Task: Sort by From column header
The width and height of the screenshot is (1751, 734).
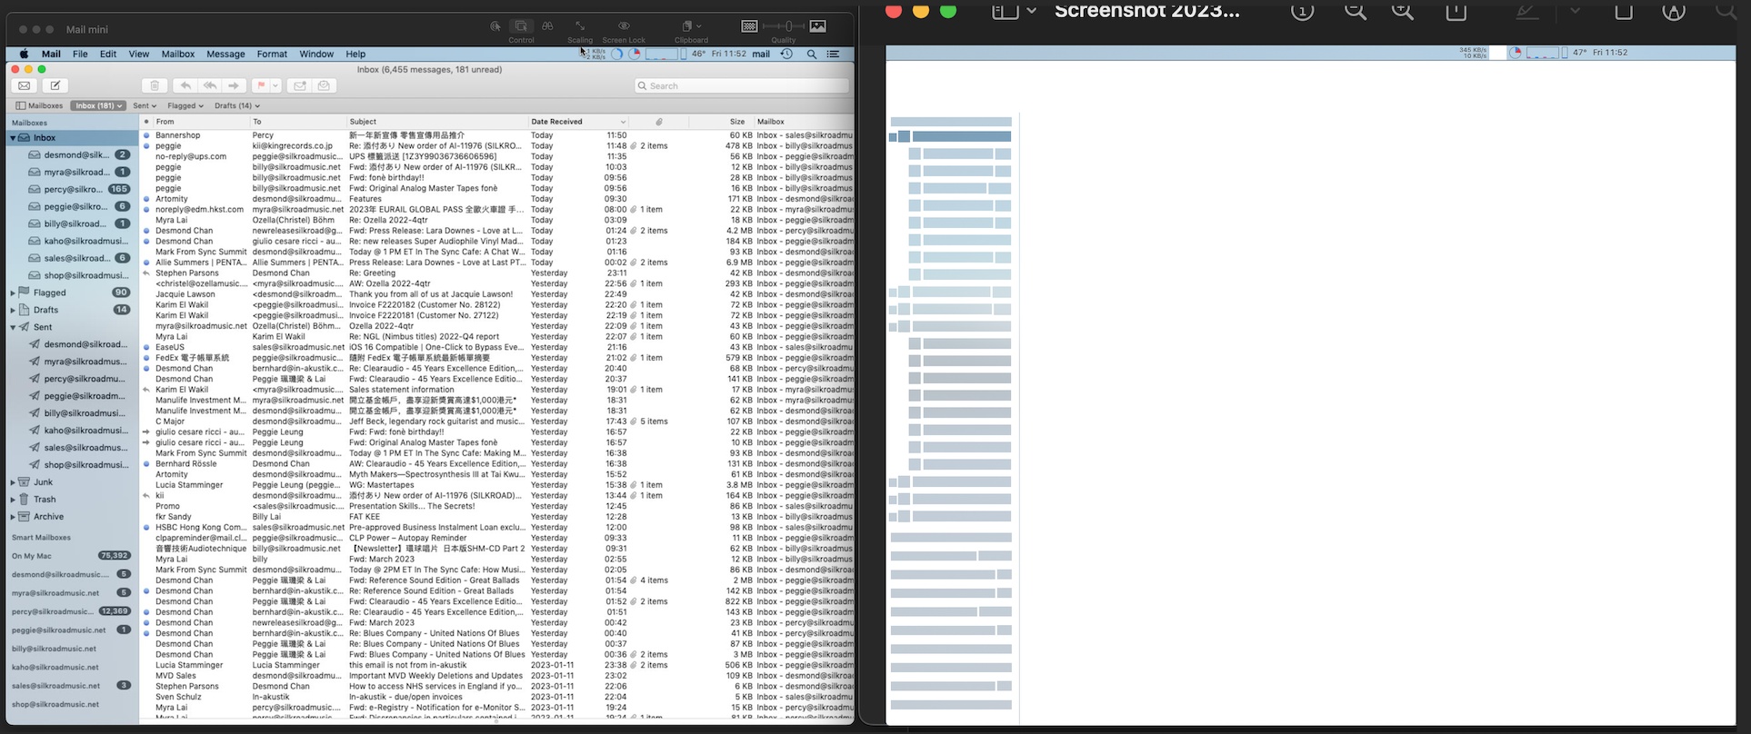Action: click(x=201, y=122)
